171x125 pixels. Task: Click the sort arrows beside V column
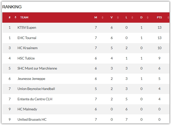click(118, 18)
